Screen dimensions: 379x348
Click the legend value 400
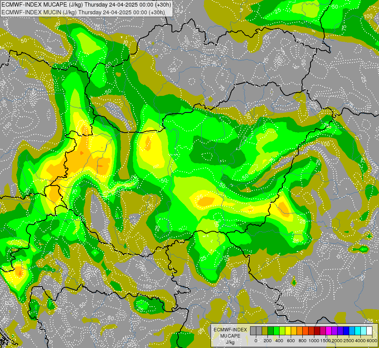point(279,341)
